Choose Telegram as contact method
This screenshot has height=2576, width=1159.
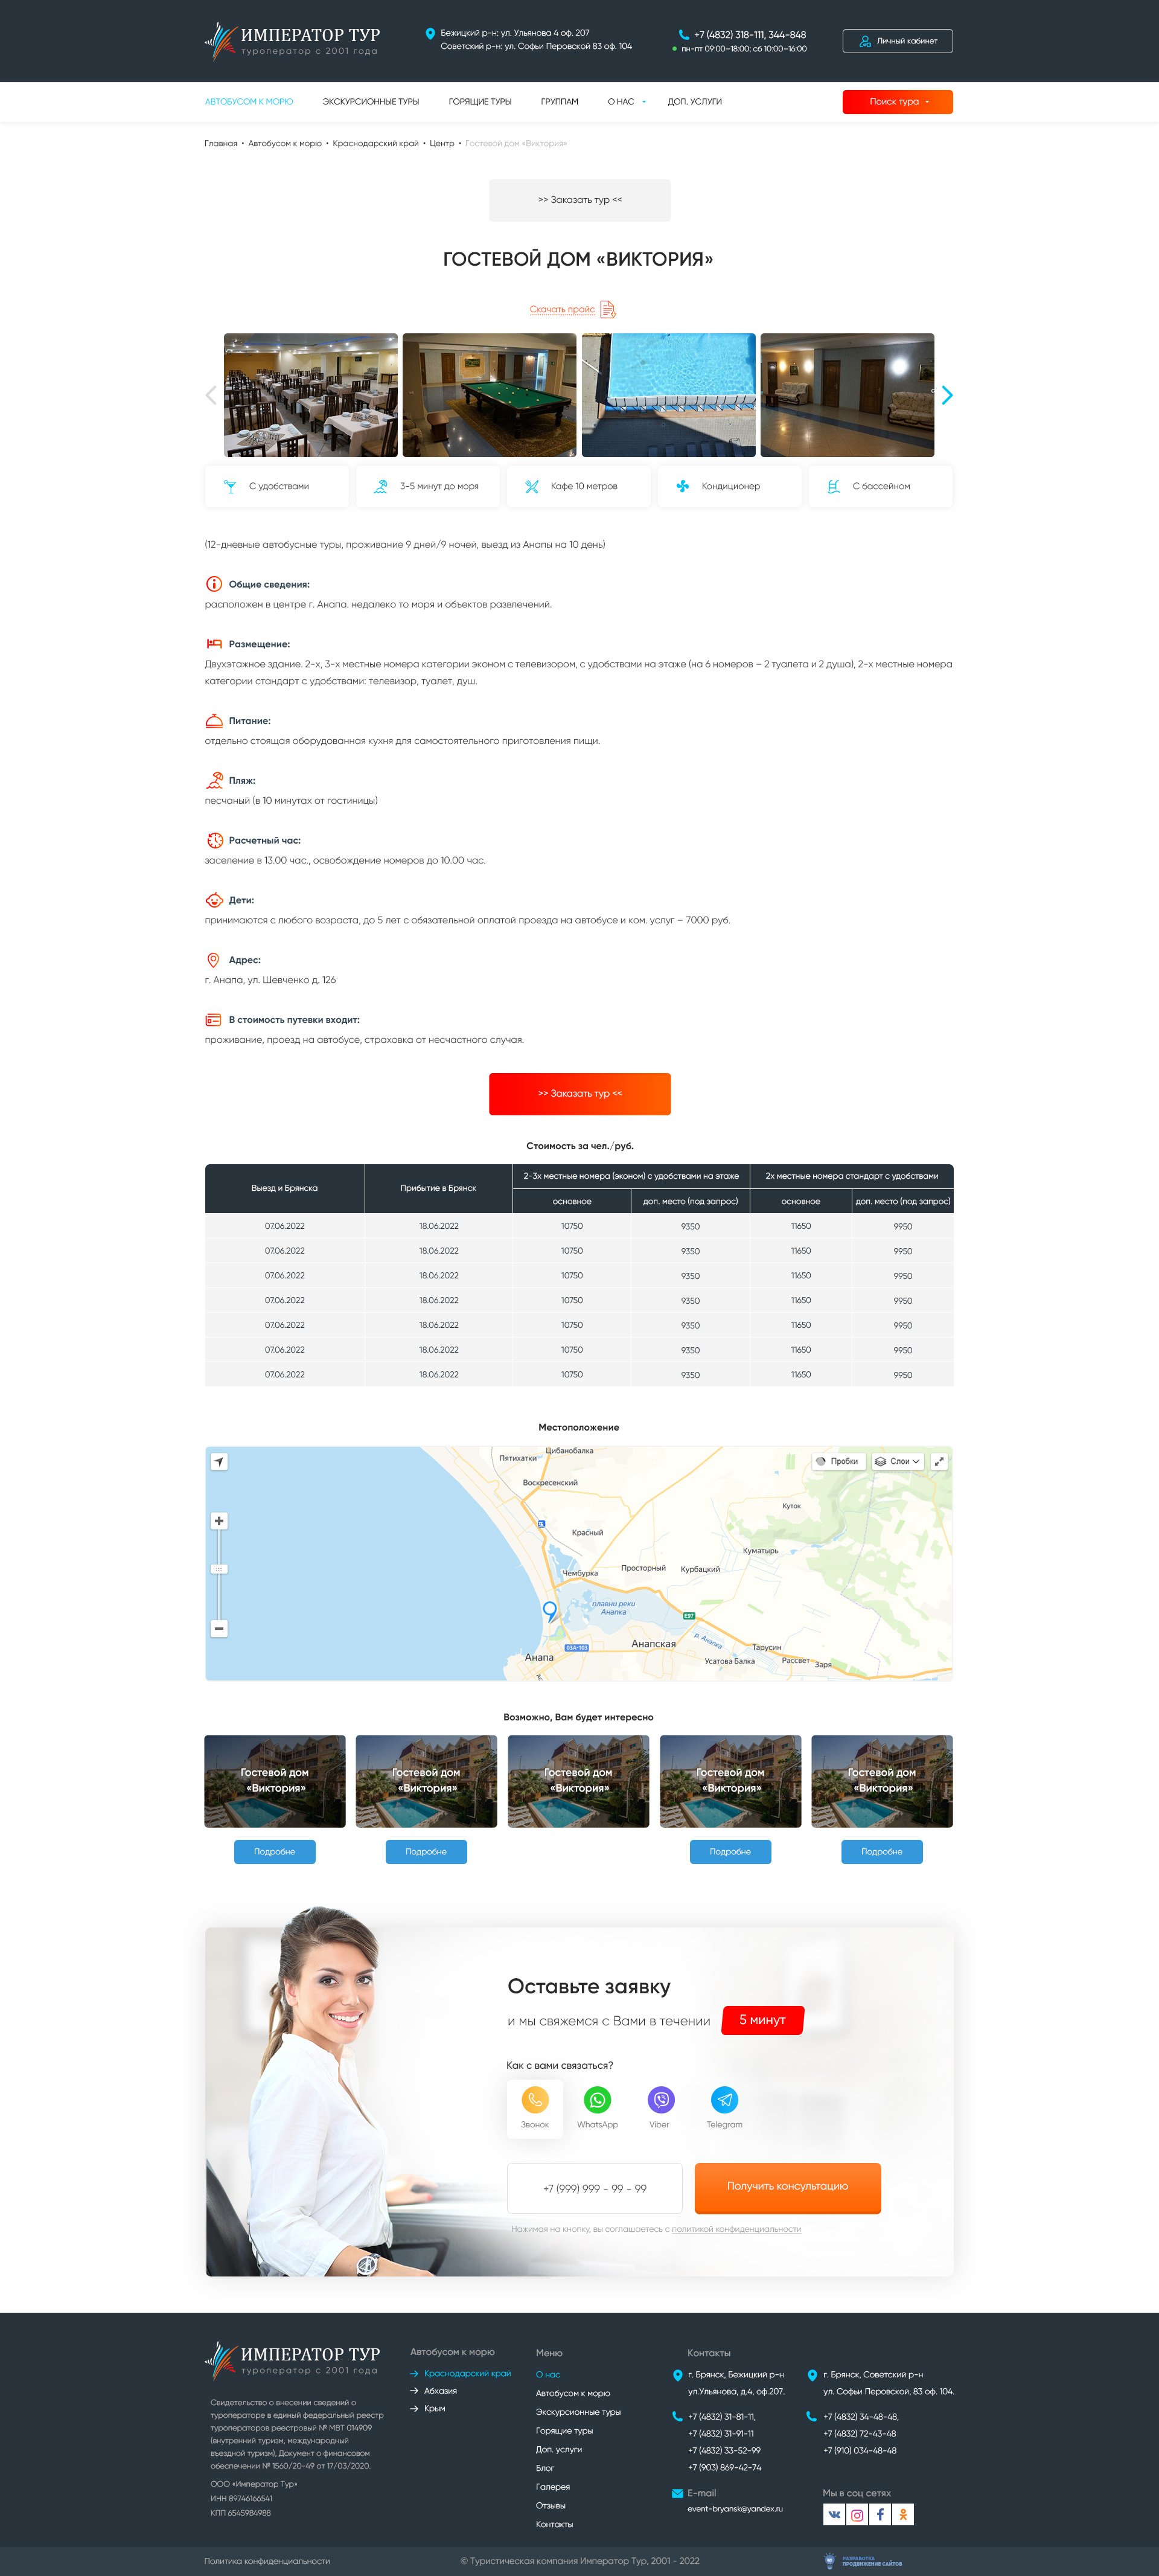coord(724,2100)
